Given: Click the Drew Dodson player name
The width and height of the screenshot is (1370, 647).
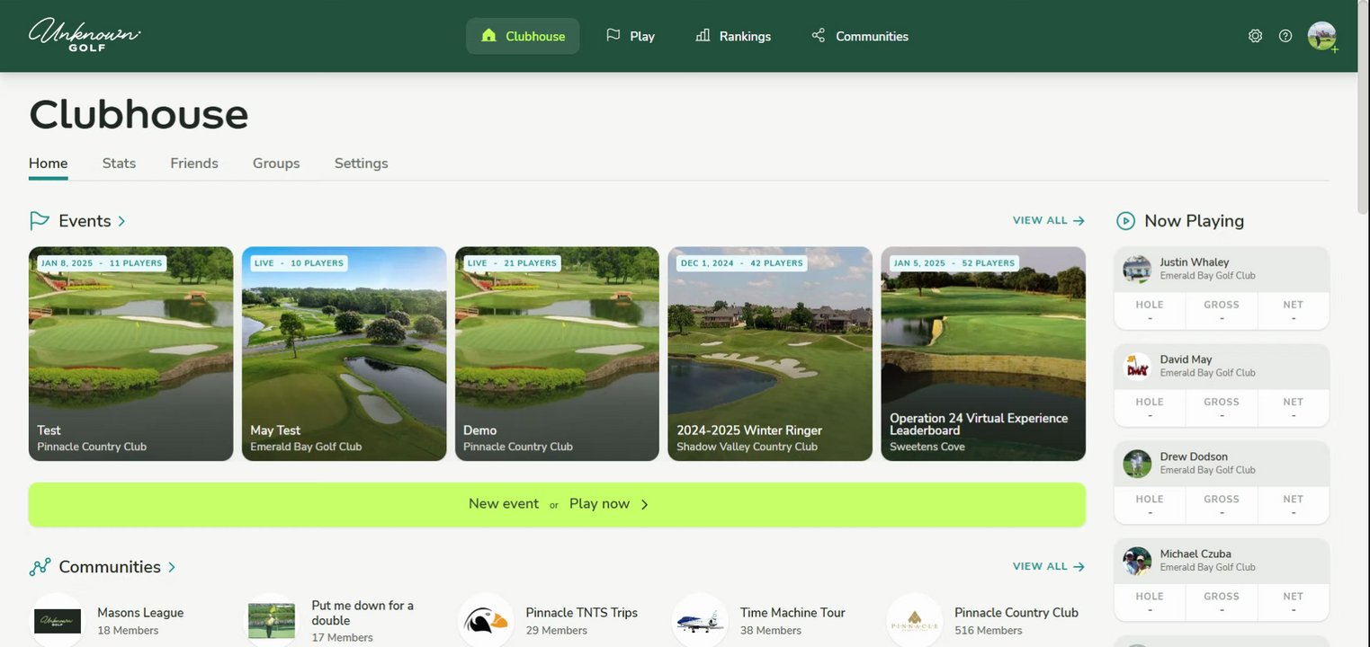Looking at the screenshot, I should 1194,456.
